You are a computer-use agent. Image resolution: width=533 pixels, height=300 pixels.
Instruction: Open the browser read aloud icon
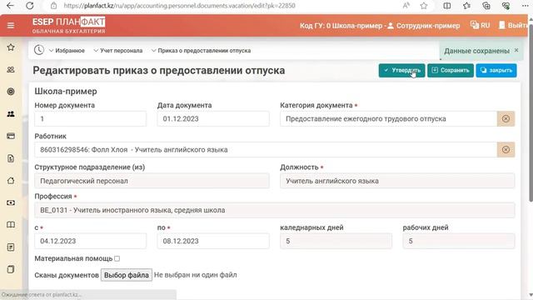pos(406,6)
